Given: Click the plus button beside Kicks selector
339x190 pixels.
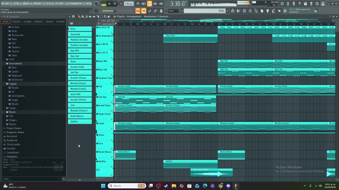Looking at the screenshot, I should (228, 11).
